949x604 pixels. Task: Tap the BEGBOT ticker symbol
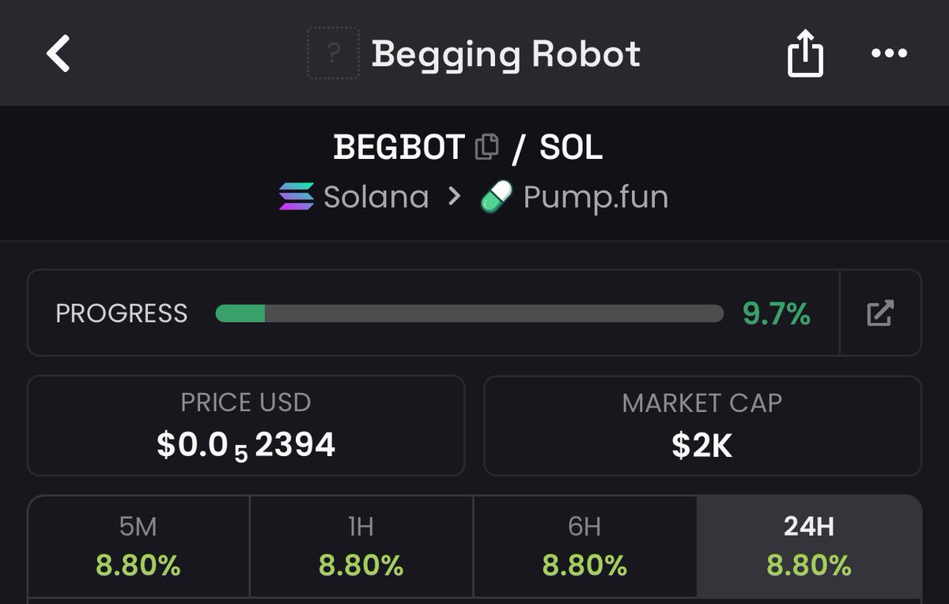[x=399, y=147]
